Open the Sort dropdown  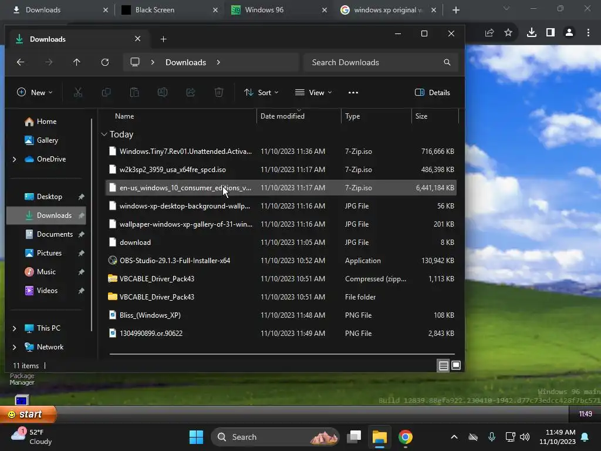261,92
